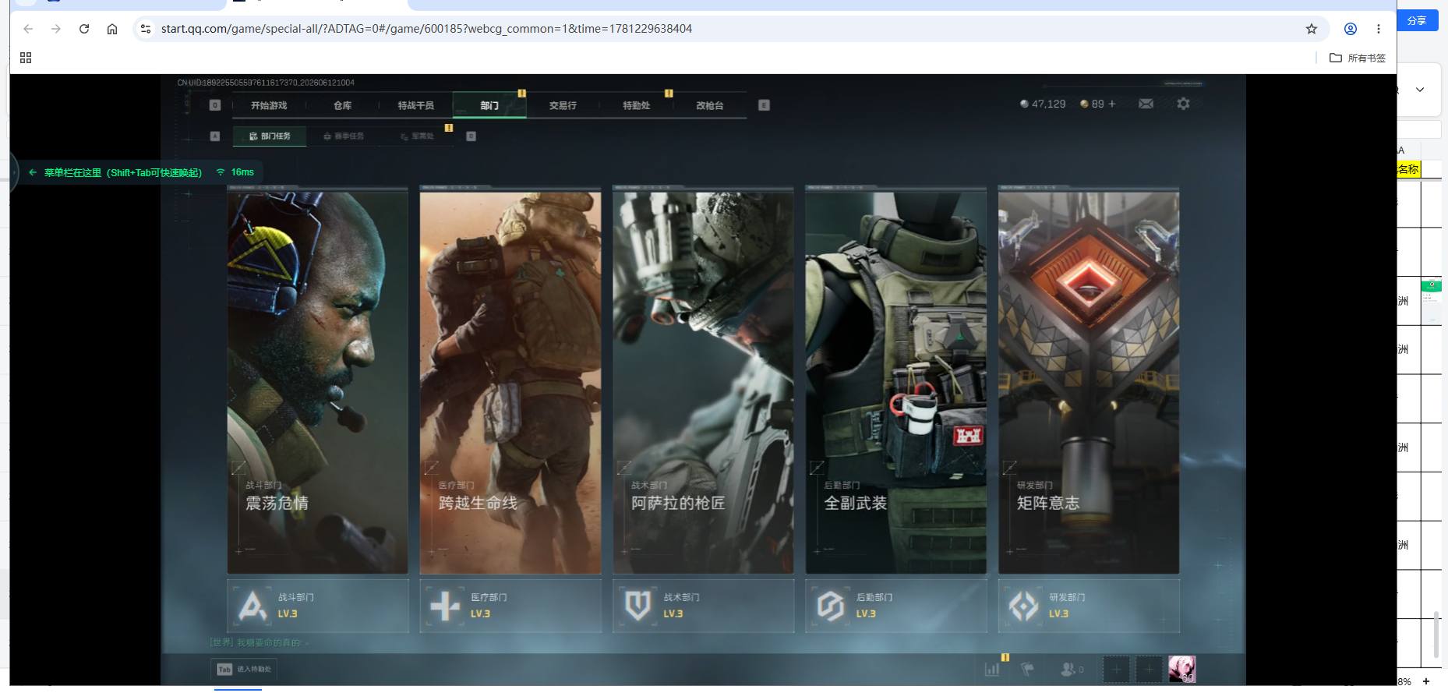This screenshot has height=693, width=1448.
Task: Open the stats bar-chart icon in bottom bar
Action: [992, 669]
